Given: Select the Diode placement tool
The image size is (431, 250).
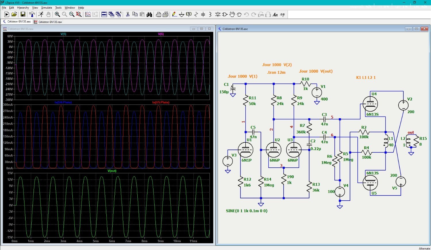Looking at the screenshot, I should tap(218, 15).
